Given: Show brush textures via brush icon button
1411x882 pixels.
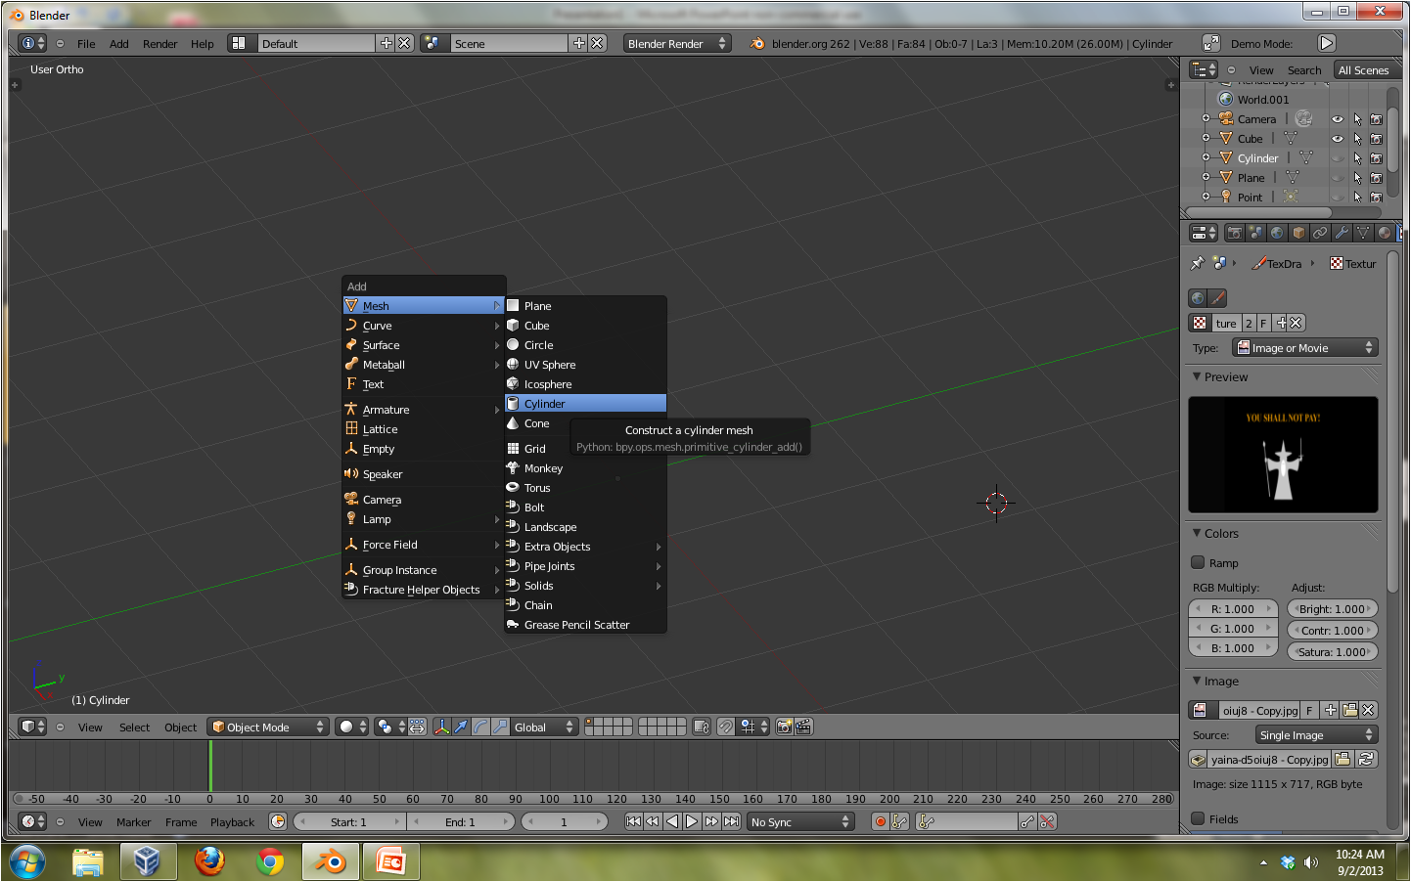Looking at the screenshot, I should click(1217, 298).
